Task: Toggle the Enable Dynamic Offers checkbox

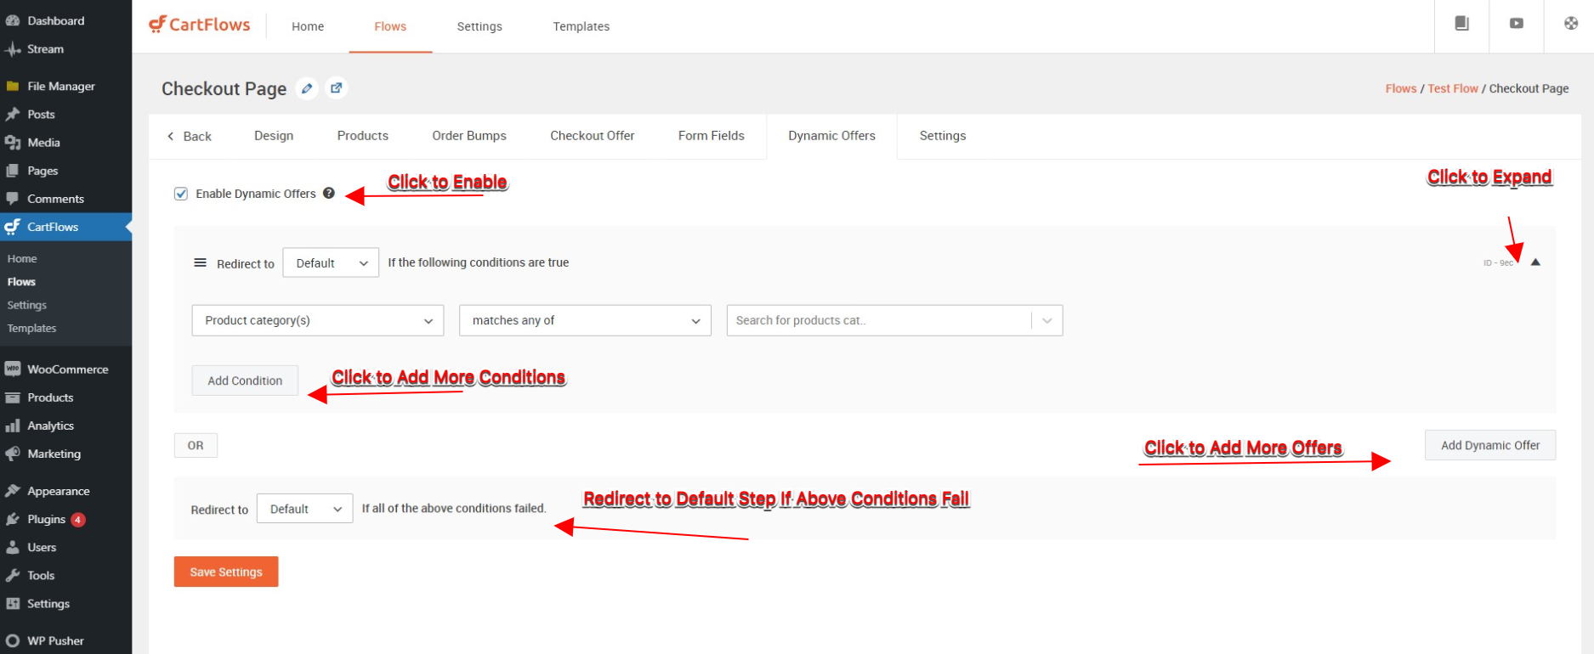Action: coord(181,194)
